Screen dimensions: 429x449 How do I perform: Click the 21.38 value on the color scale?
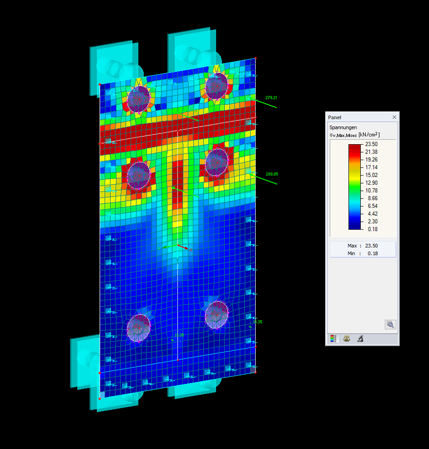pos(372,152)
